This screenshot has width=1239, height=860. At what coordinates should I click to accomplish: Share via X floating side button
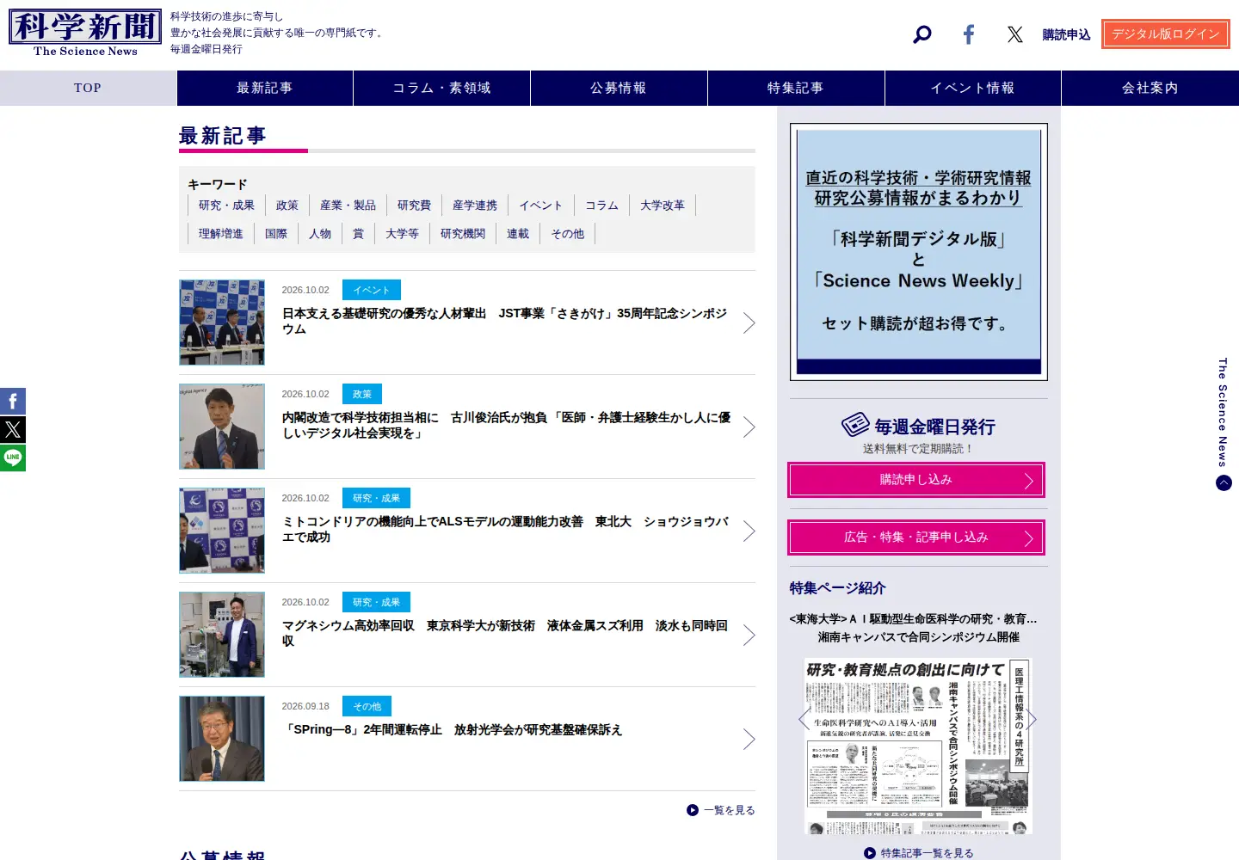13,429
